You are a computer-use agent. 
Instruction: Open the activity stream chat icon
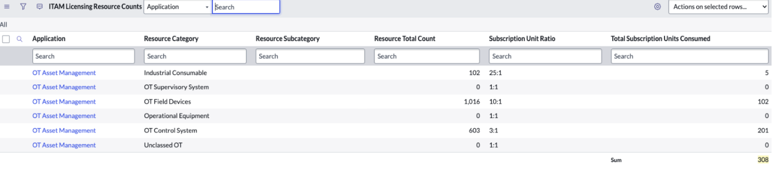coord(40,6)
